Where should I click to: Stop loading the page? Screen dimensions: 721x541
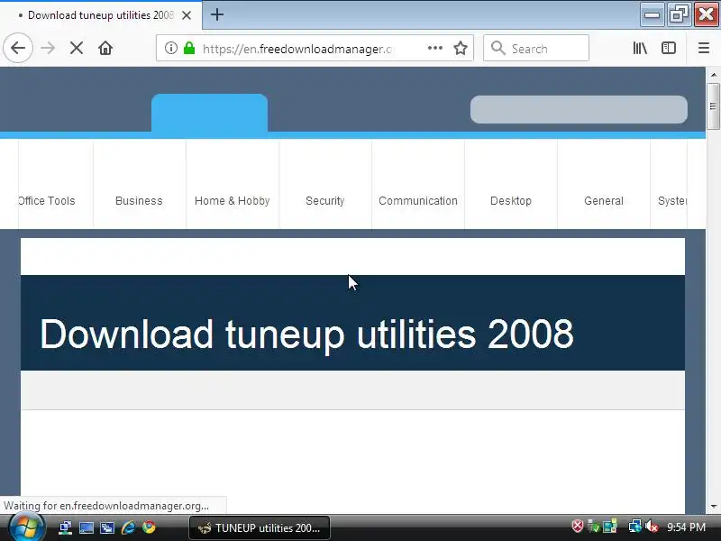pos(77,48)
